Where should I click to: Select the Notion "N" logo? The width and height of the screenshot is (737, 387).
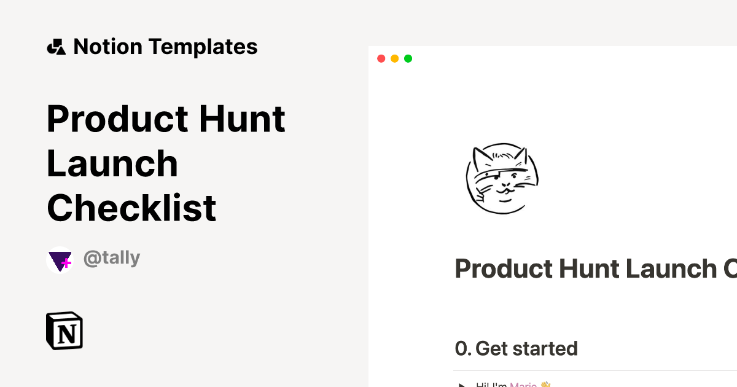coord(63,330)
